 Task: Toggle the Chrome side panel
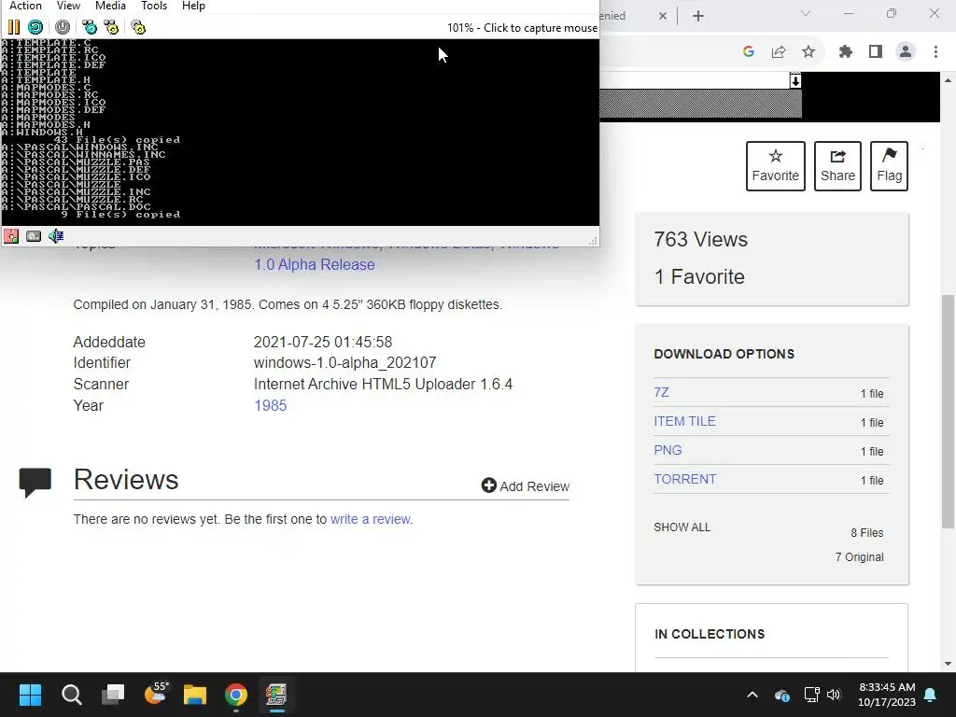coord(876,52)
